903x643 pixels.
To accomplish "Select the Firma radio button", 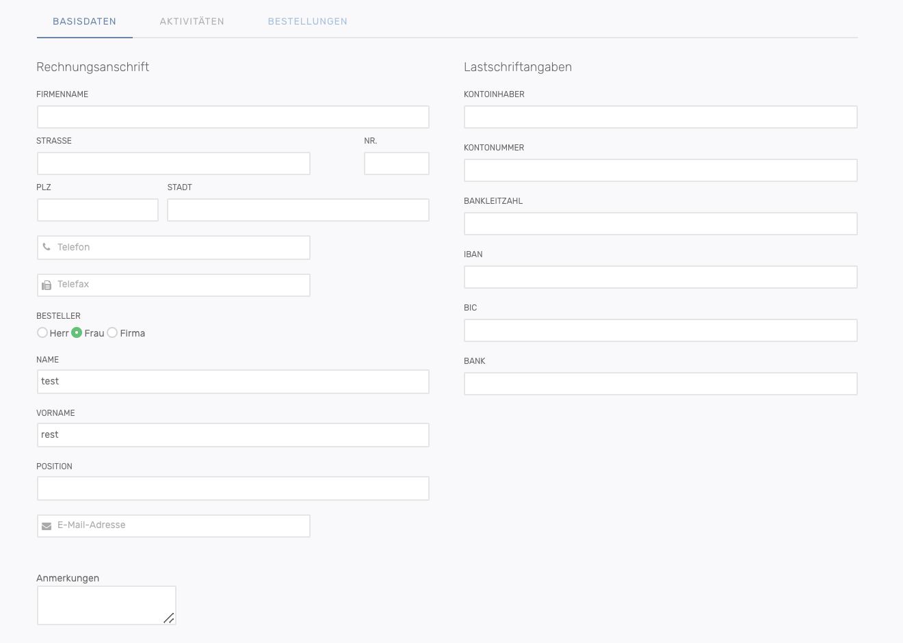I will [x=112, y=332].
